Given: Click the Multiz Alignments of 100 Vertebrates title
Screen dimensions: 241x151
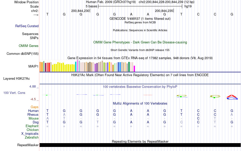Looking at the screenshot, I should click(x=140, y=104).
